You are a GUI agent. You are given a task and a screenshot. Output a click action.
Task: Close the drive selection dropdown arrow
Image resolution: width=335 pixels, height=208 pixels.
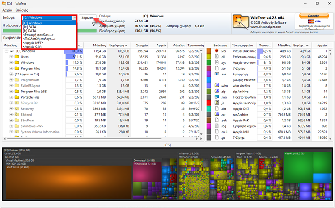(x=74, y=18)
